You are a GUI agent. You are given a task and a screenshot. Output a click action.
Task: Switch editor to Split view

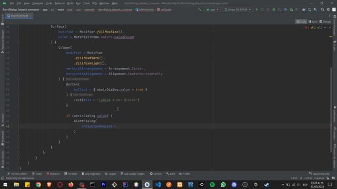click(313, 22)
